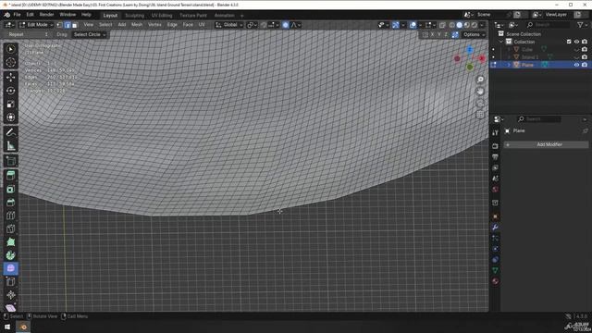Toggle edge select mode
The width and height of the screenshot is (592, 333).
(68, 25)
